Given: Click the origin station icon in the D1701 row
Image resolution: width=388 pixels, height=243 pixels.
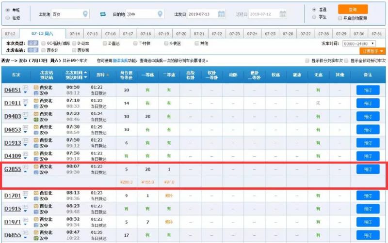Looking at the screenshot, I should (x=36, y=193).
